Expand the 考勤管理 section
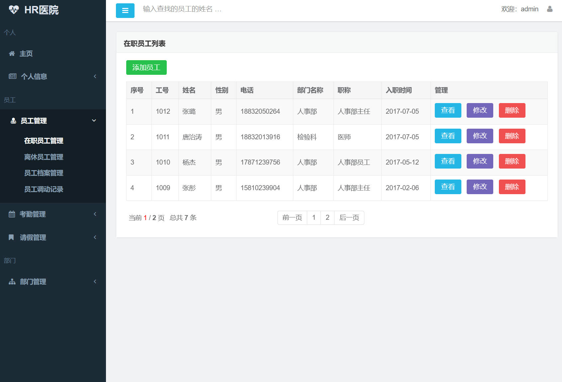This screenshot has height=382, width=562. click(x=95, y=214)
